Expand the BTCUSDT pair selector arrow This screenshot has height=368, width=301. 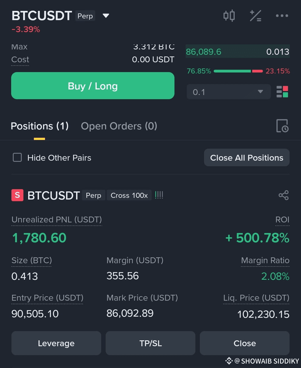coord(106,16)
